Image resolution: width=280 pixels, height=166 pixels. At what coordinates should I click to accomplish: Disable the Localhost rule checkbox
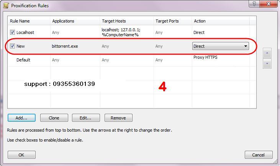12,32
